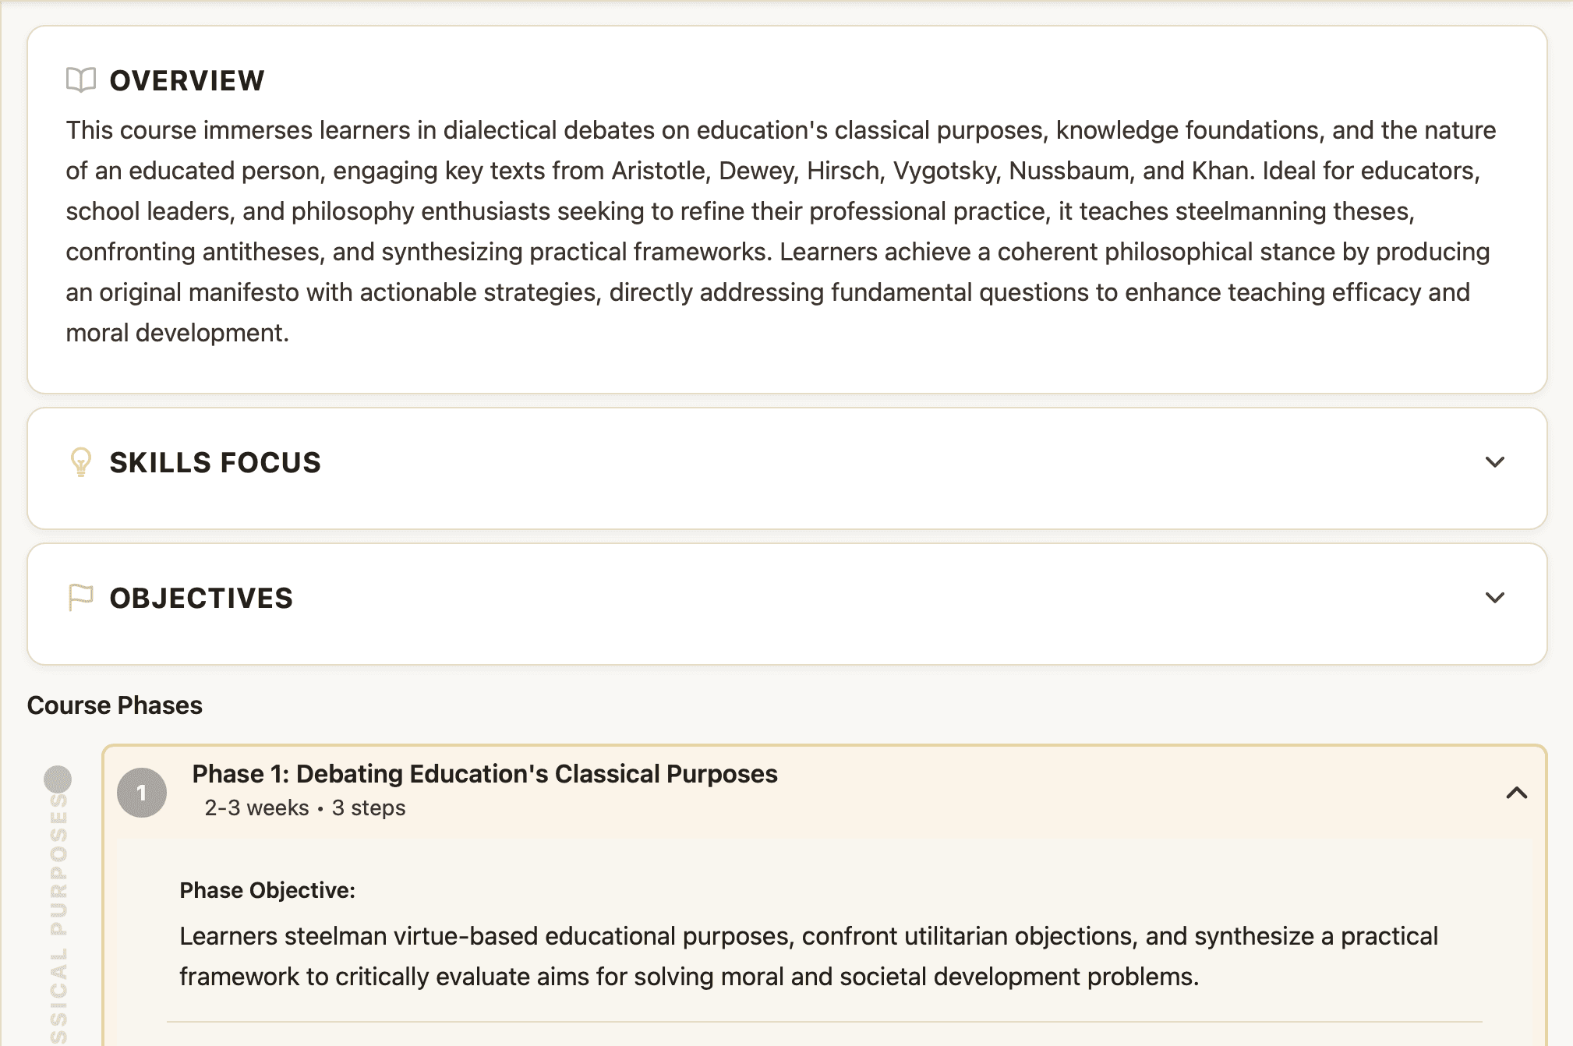1573x1046 pixels.
Task: Click the Phase Objective label
Action: [x=267, y=890]
